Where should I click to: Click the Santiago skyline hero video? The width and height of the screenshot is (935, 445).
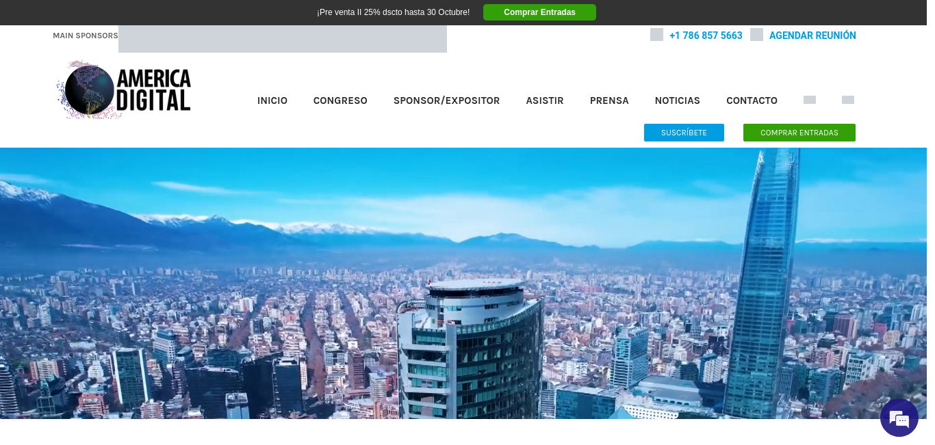click(x=463, y=283)
